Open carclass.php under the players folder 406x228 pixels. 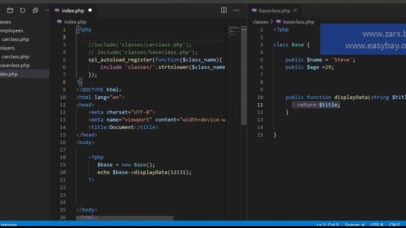(15, 56)
